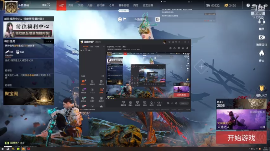Toggle the preview eye icon in bottom bar
270x151 pixels.
tap(172, 103)
